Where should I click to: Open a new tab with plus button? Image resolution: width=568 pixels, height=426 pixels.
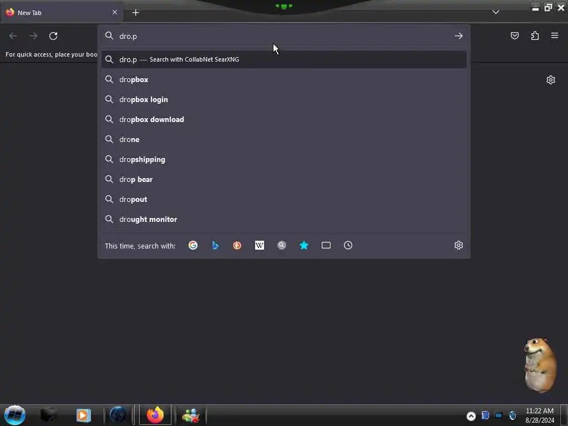click(135, 13)
